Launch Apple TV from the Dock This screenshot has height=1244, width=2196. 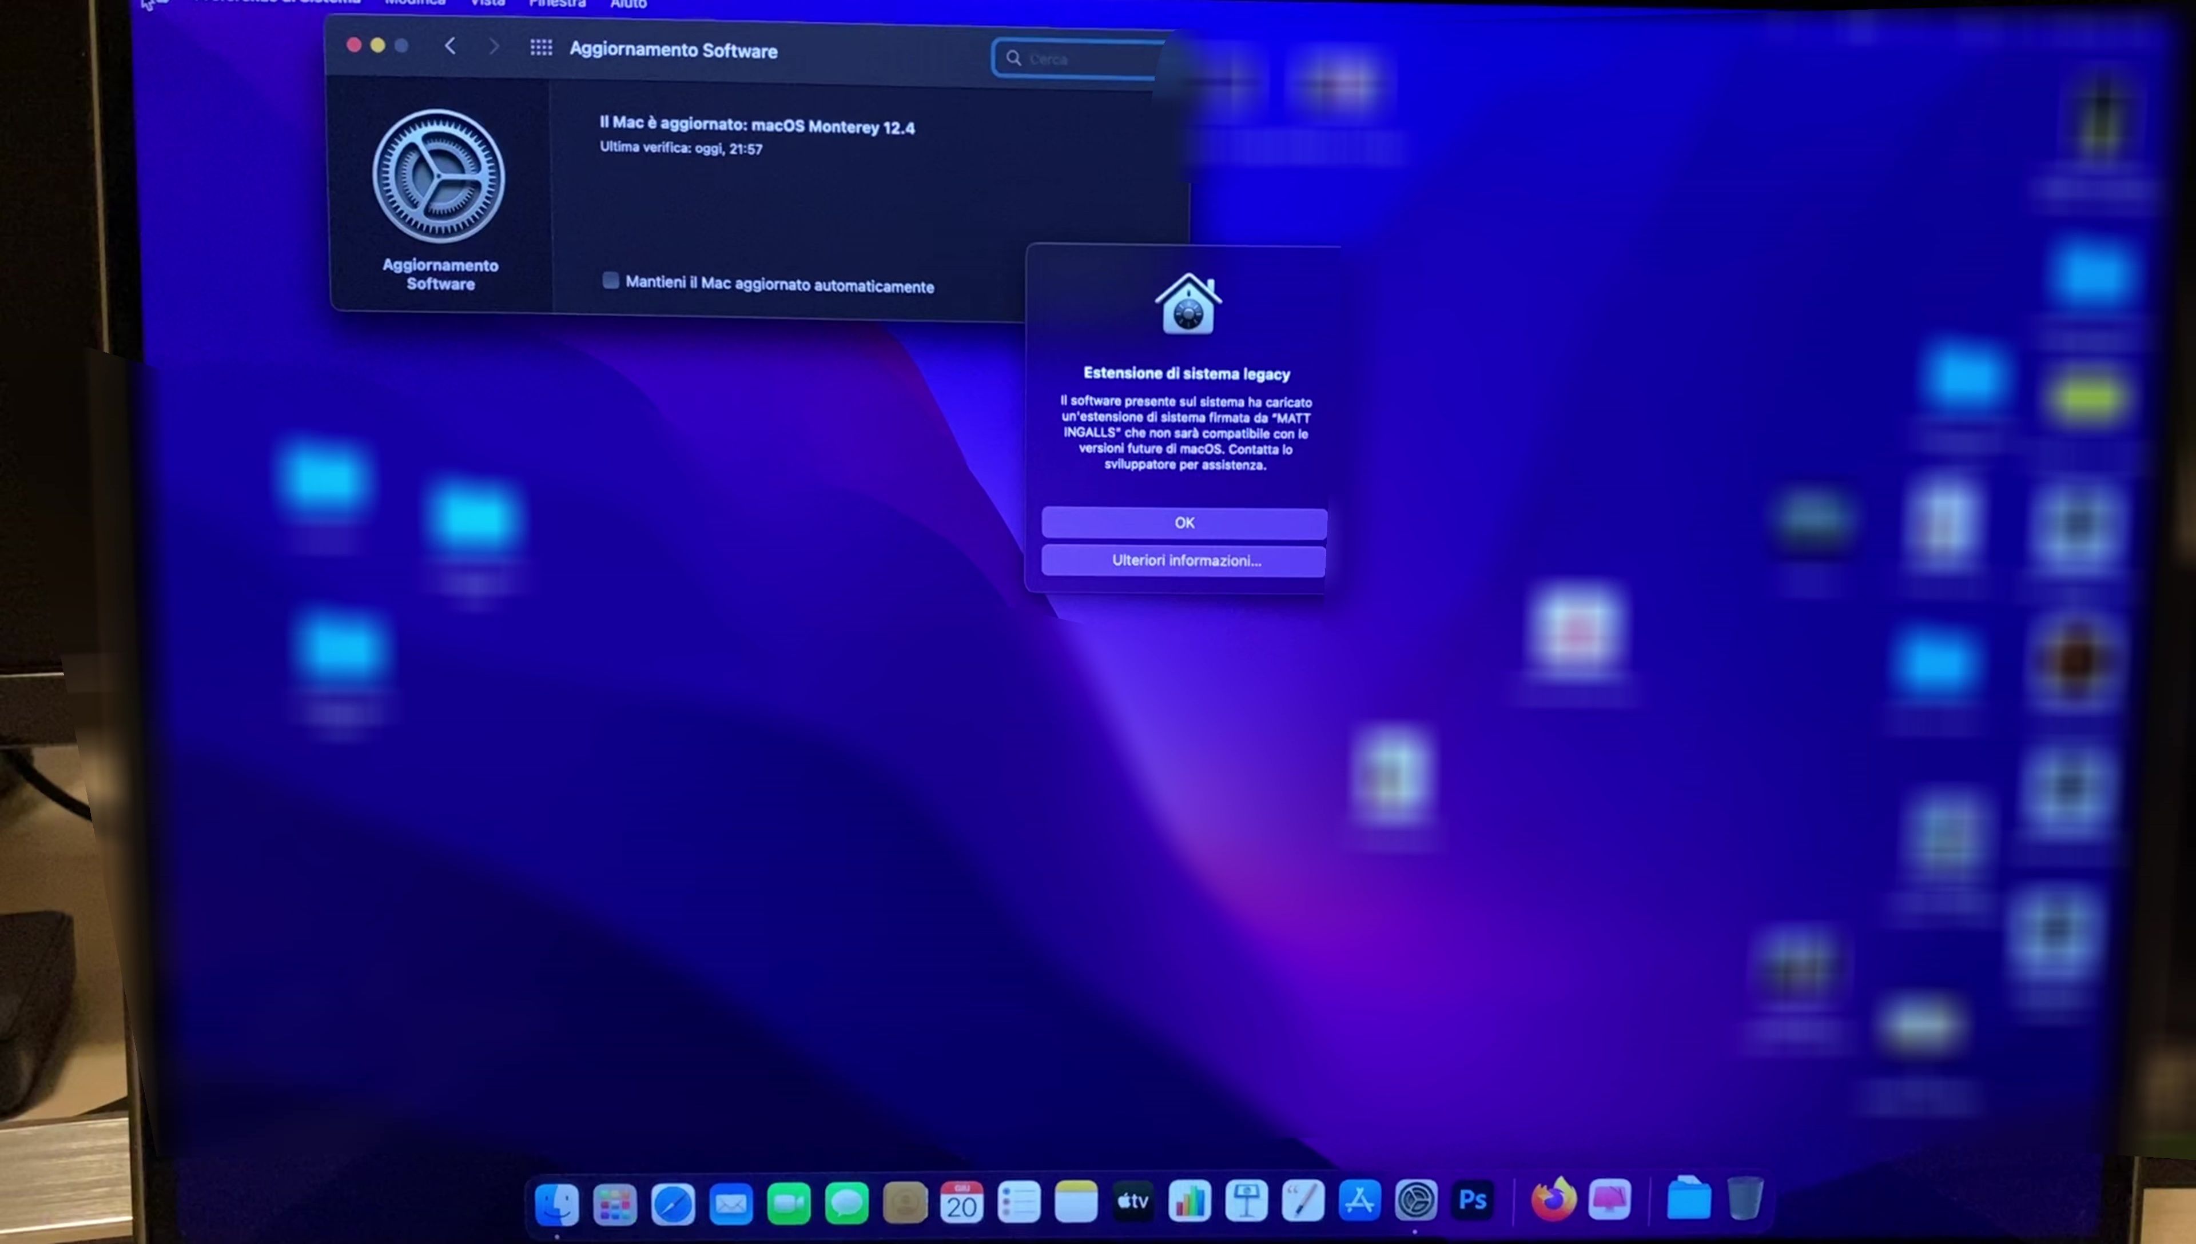[x=1133, y=1202]
